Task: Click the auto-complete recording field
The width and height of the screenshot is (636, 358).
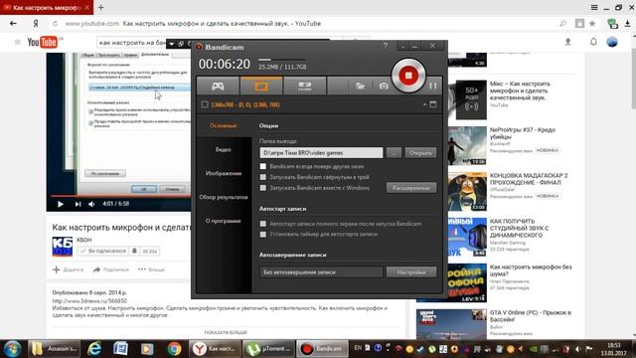Action: [x=321, y=271]
